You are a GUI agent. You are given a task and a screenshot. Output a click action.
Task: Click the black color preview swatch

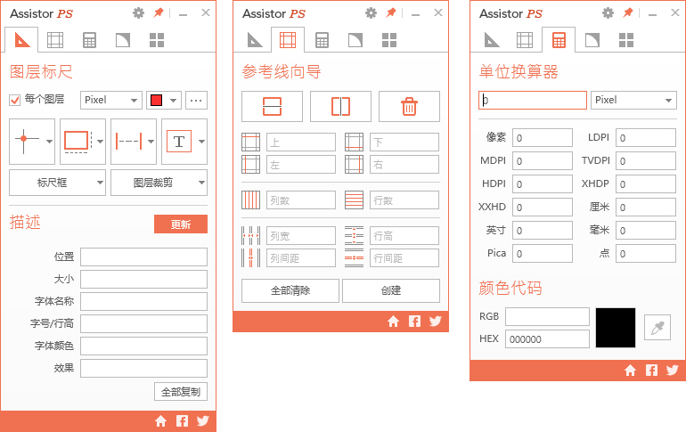click(x=616, y=328)
